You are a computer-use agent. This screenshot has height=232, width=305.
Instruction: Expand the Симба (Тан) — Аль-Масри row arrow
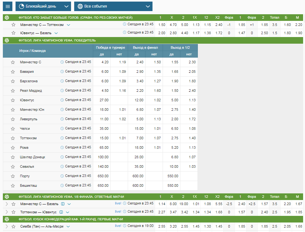point(7,227)
